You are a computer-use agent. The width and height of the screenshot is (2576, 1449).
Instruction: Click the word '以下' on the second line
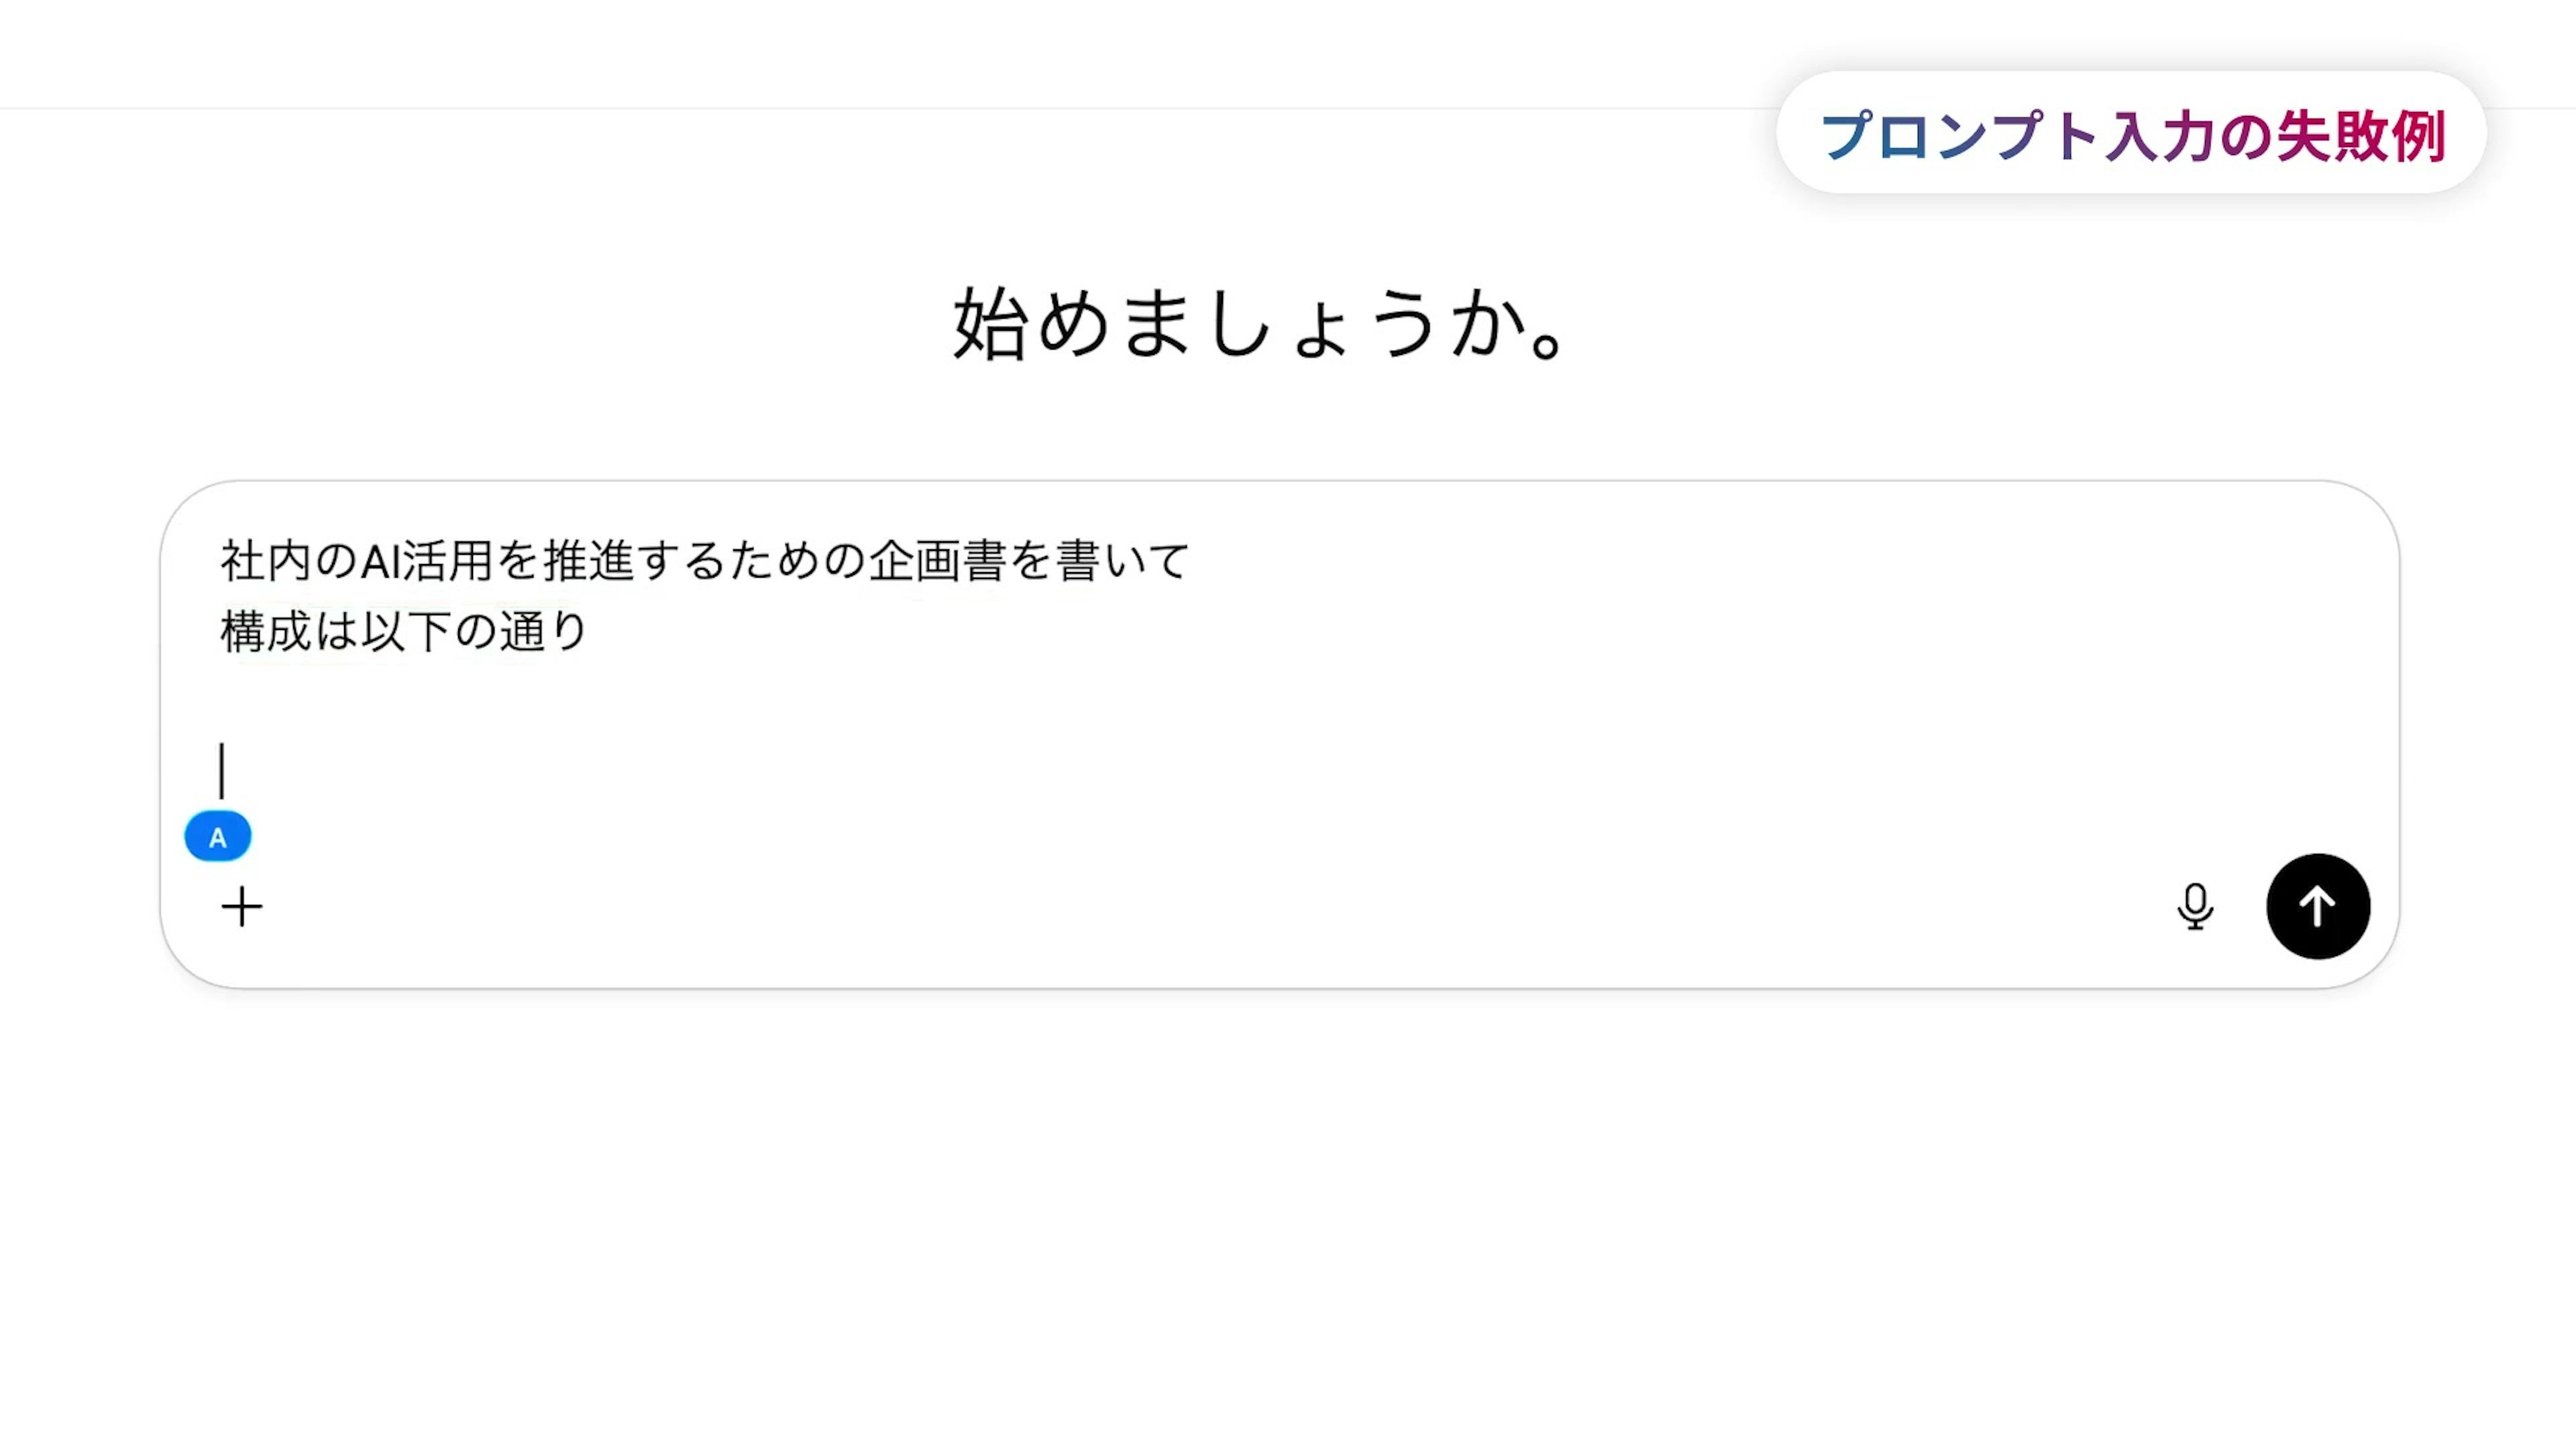(405, 631)
